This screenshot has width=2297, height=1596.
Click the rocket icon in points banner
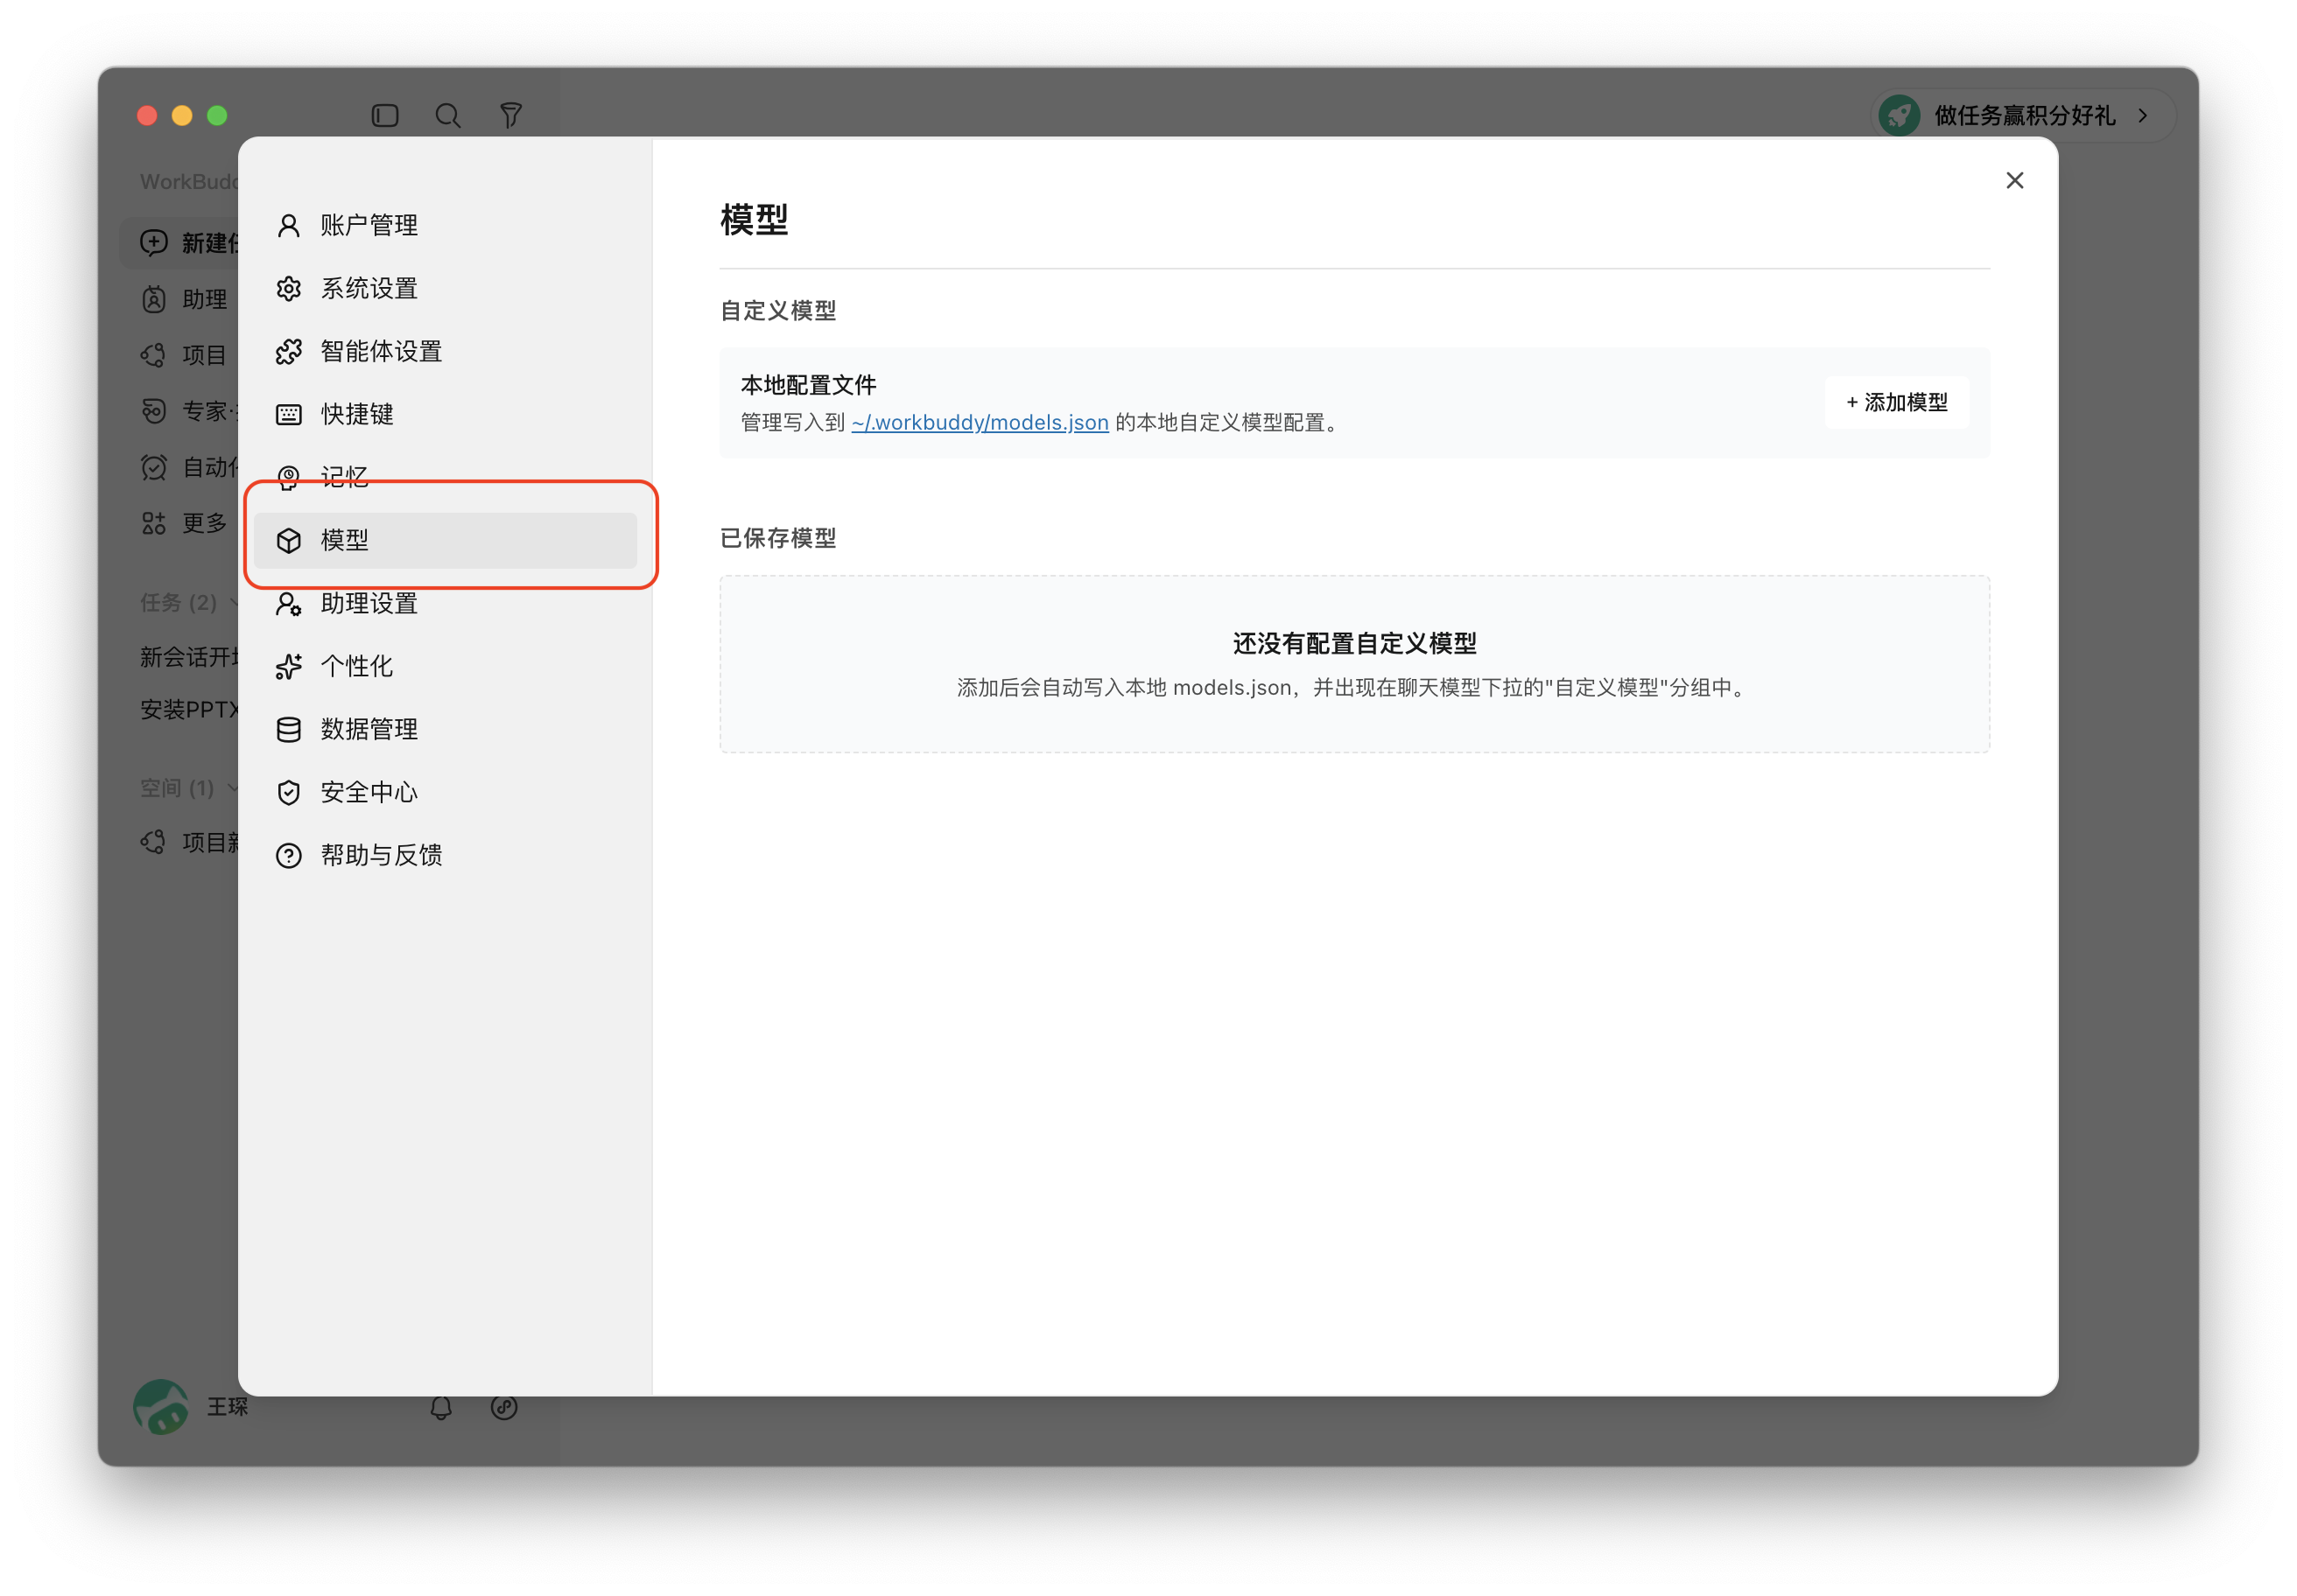(1898, 116)
